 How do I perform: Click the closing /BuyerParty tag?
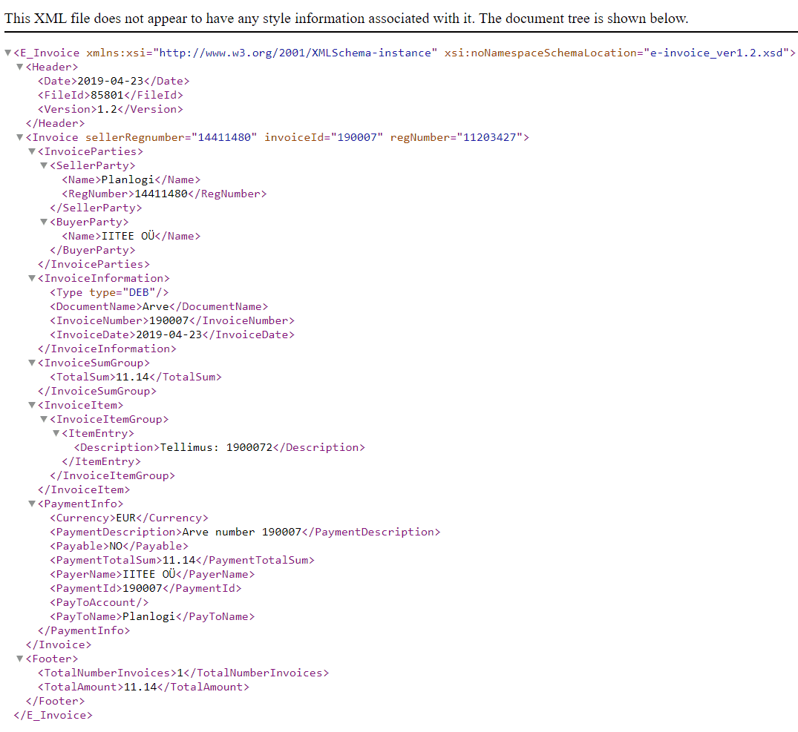click(x=93, y=250)
